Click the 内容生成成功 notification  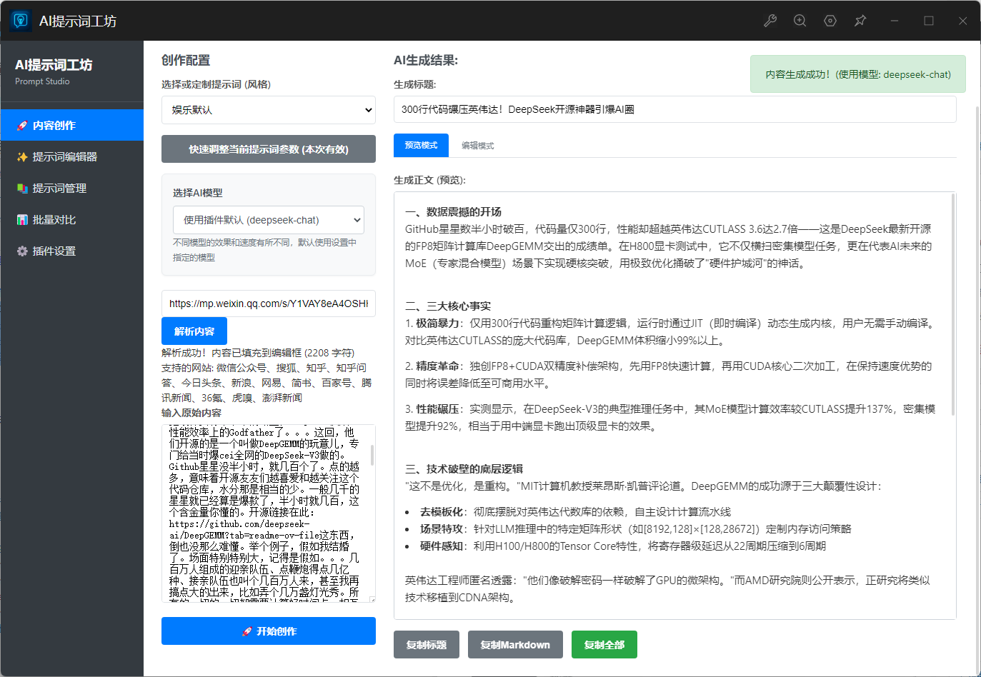pyautogui.click(x=858, y=74)
